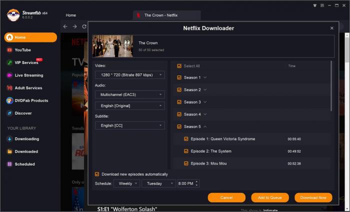The image size is (350, 212).
Task: Click the 8:00 PM time stepper
Action: click(x=196, y=183)
